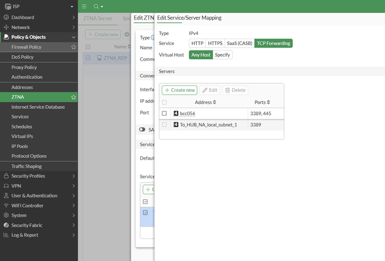The image size is (385, 261).
Task: Click the Security Fabric icon
Action: click(x=6, y=225)
